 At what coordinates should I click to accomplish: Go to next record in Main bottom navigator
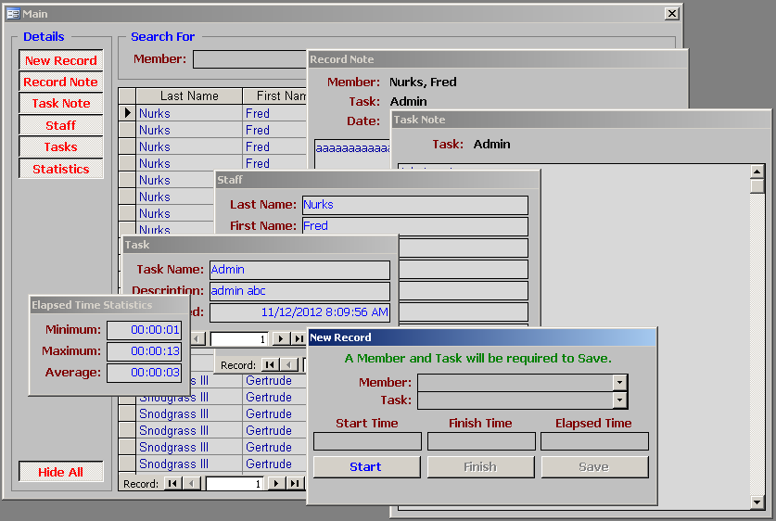point(276,483)
